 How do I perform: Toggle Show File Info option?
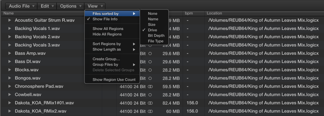tap(112, 19)
